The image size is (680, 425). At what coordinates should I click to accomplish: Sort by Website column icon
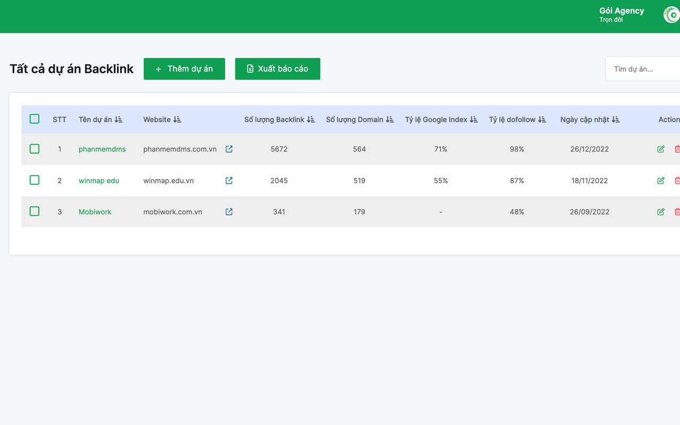coord(177,120)
